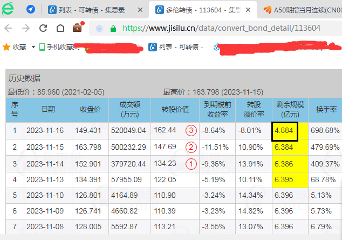Select the highlighted 4.884 cell

coord(285,130)
